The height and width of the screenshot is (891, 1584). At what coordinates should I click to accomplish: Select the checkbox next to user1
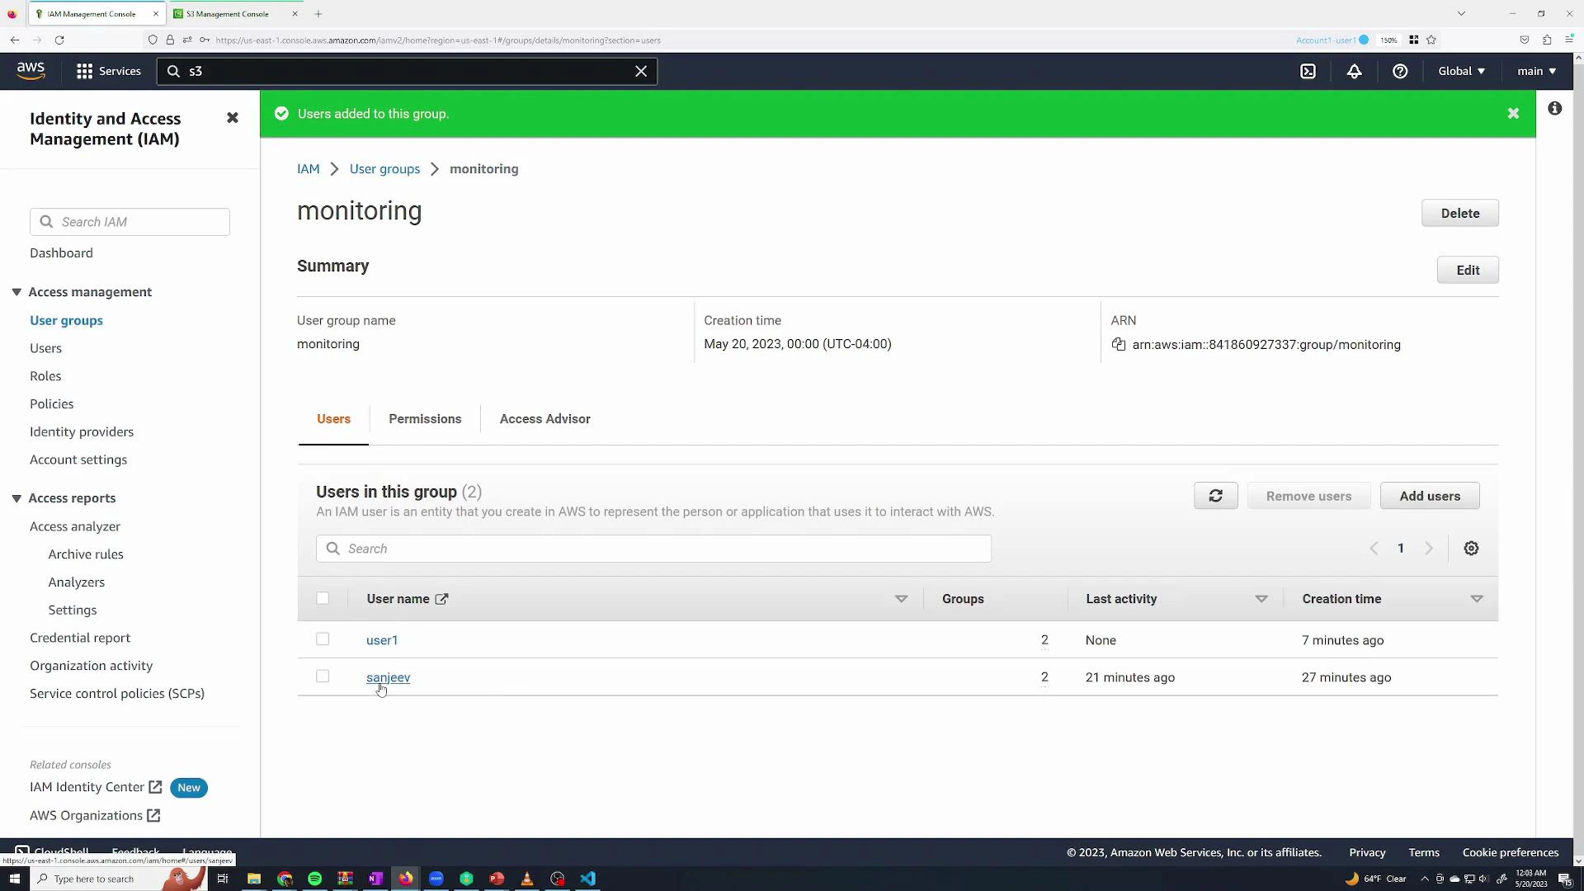pyautogui.click(x=322, y=639)
